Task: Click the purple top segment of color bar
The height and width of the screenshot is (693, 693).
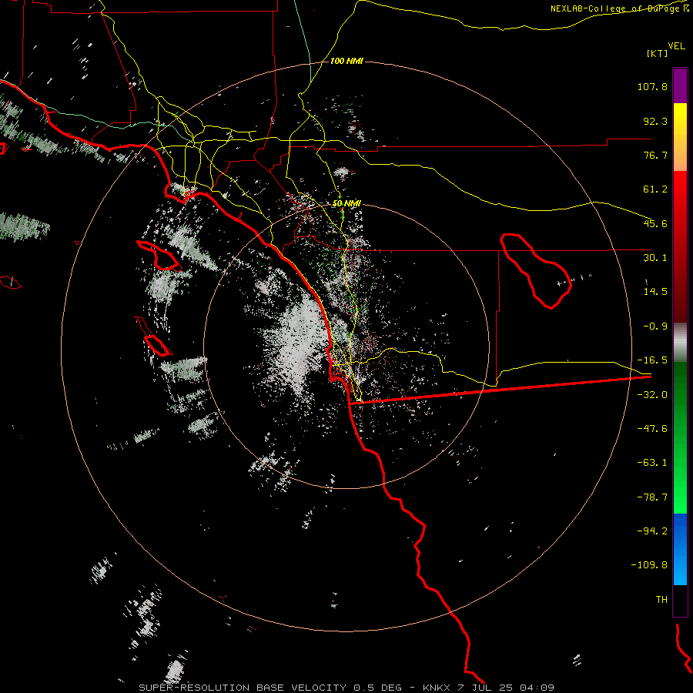Action: click(680, 85)
